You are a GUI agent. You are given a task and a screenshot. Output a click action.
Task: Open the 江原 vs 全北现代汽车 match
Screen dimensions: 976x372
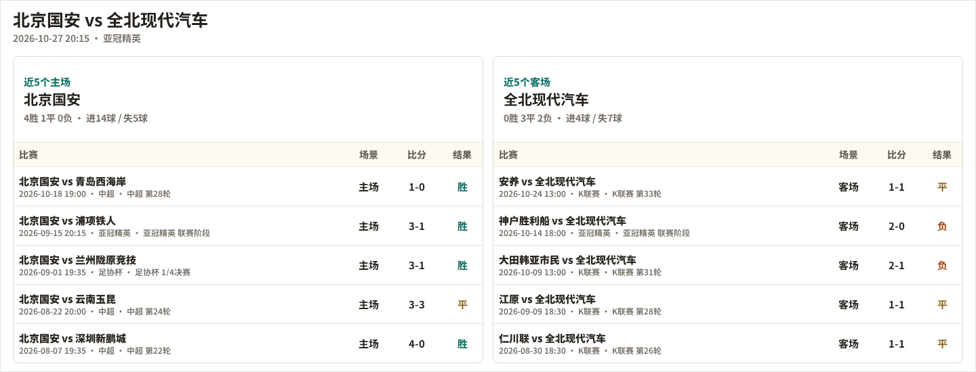[728, 304]
